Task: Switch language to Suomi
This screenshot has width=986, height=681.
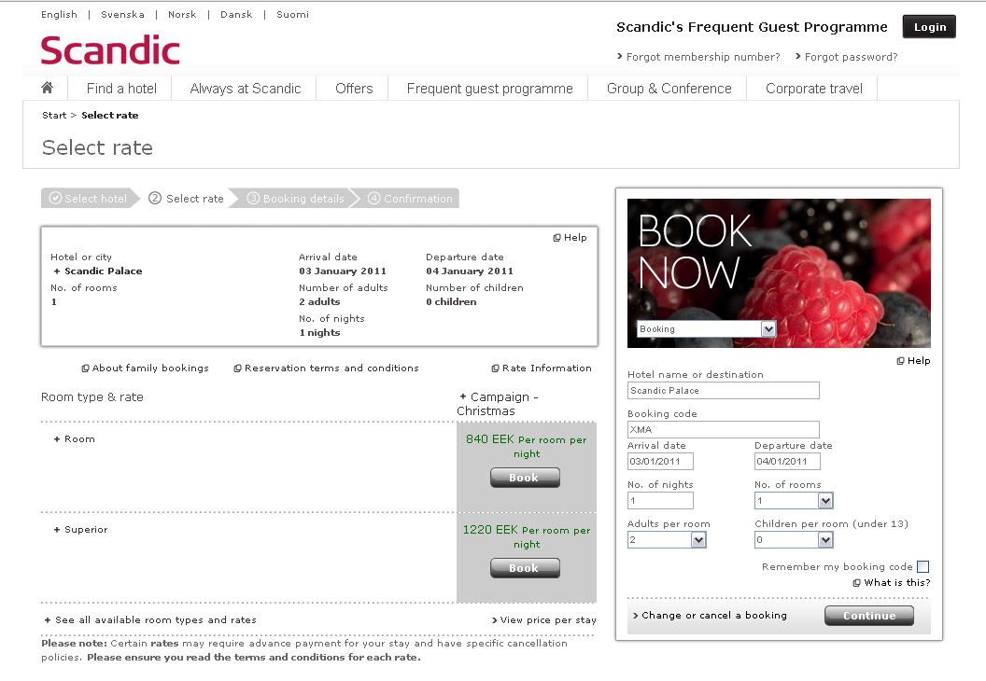Action: point(293,14)
